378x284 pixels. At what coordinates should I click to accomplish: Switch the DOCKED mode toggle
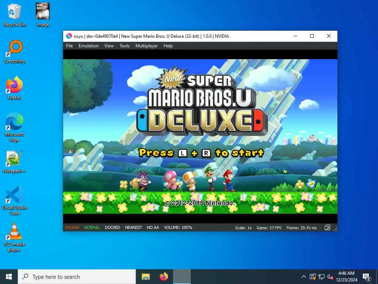[x=112, y=227]
